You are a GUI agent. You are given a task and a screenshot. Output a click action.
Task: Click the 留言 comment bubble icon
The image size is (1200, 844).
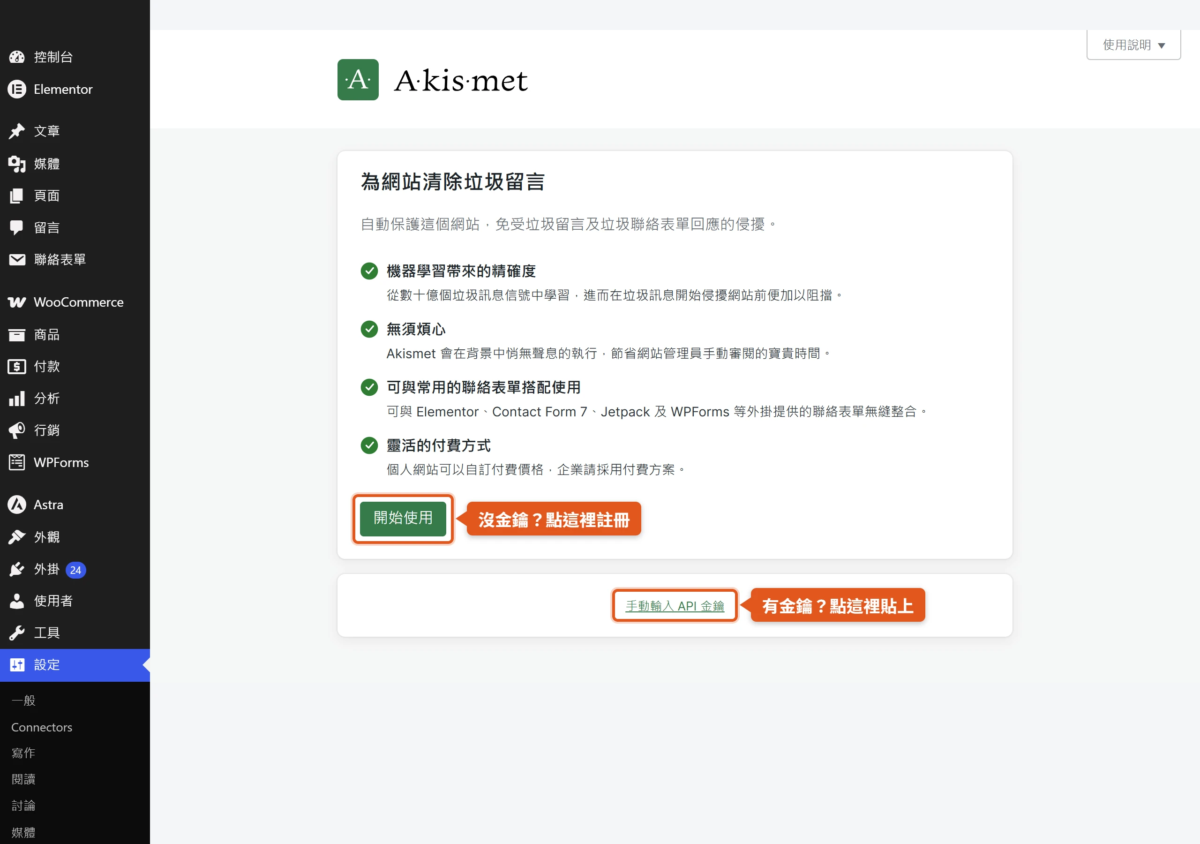17,227
